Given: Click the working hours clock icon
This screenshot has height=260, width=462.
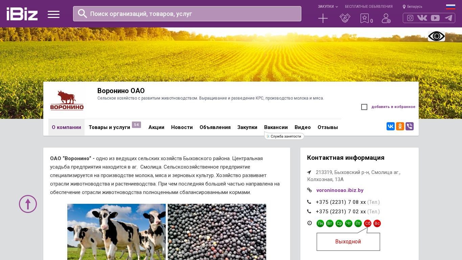Looking at the screenshot, I should pyautogui.click(x=309, y=223).
